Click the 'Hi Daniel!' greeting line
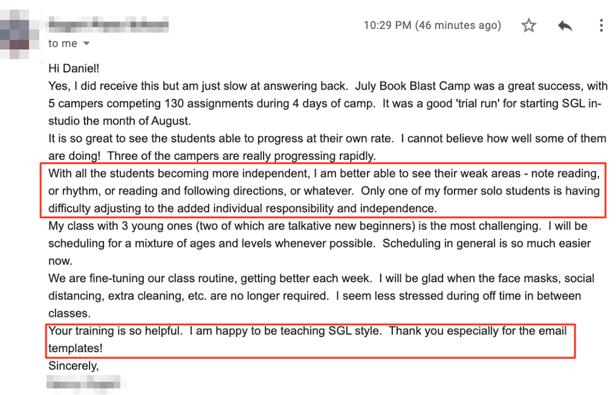The width and height of the screenshot is (616, 395). 74,67
